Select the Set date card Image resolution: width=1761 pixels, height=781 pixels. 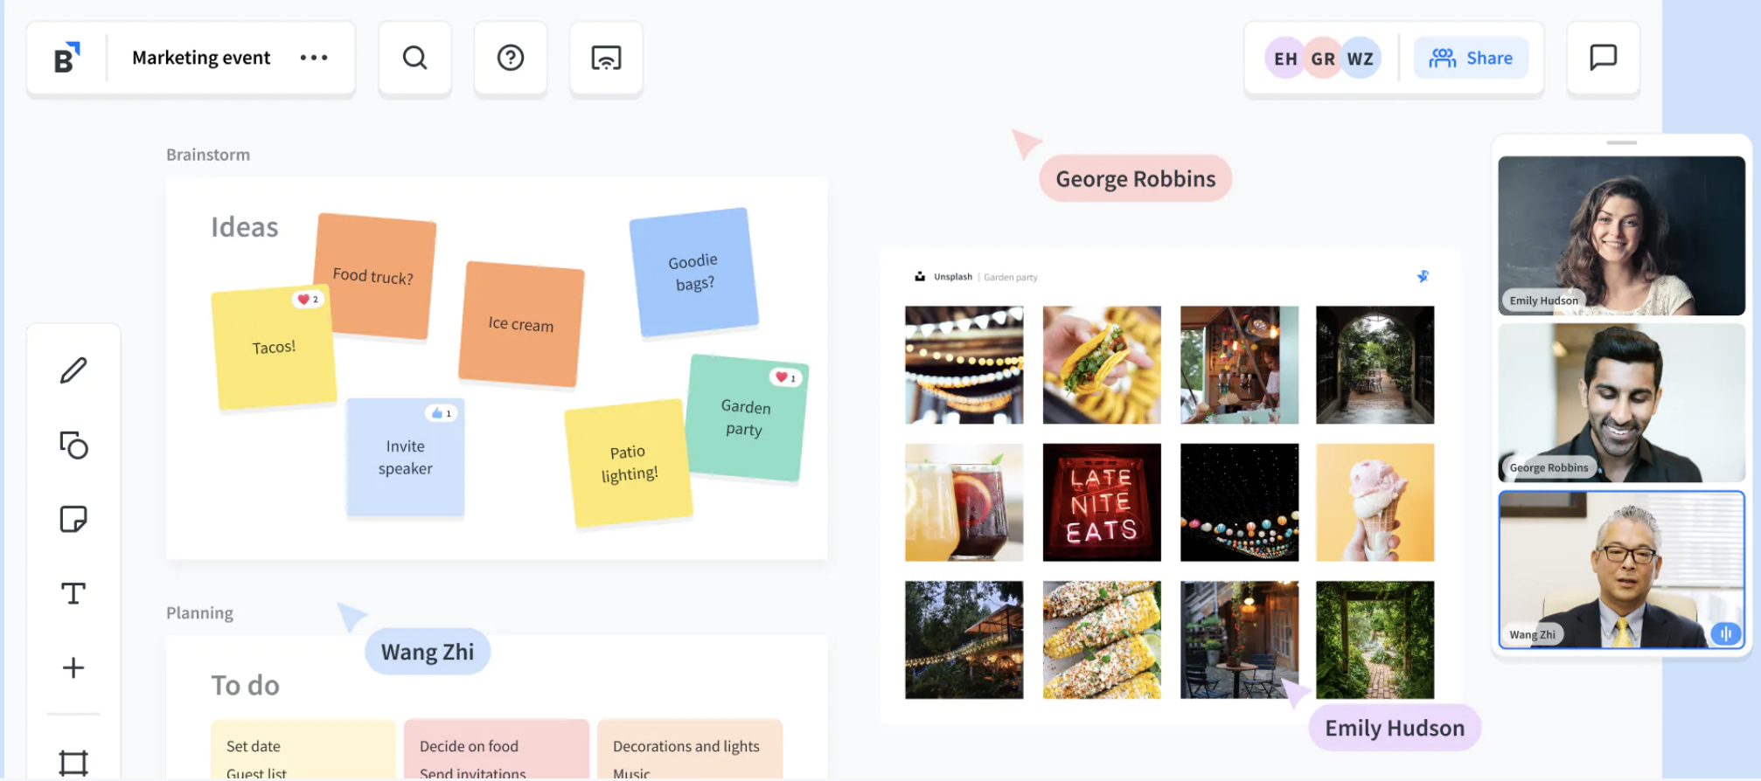click(303, 750)
